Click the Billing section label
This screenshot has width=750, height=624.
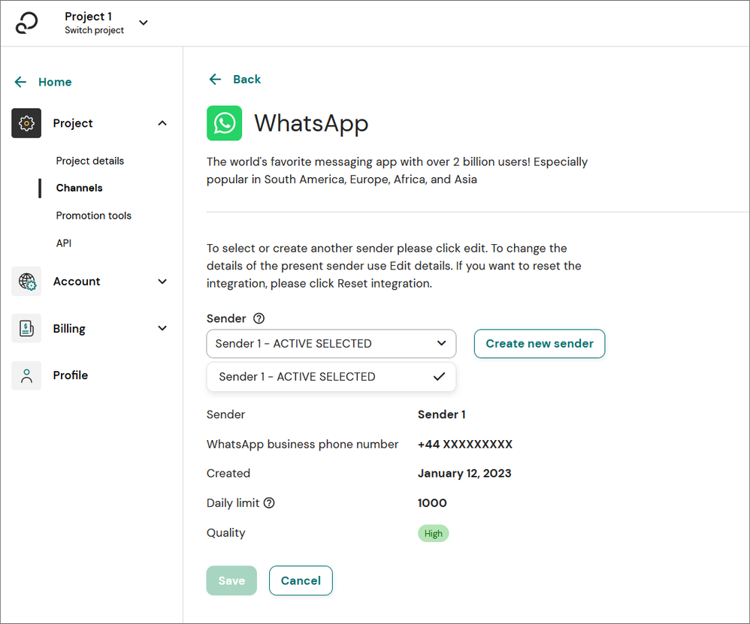click(x=69, y=328)
